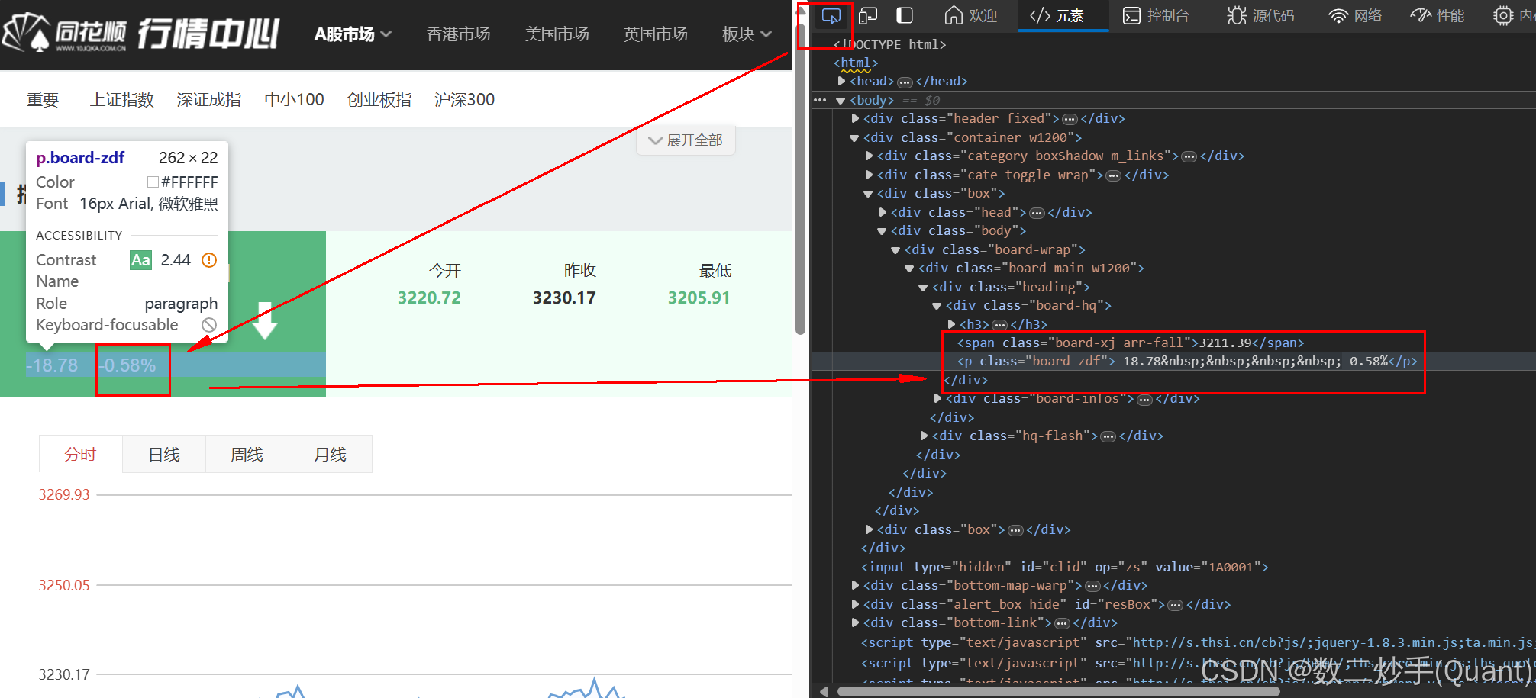Click the contrast warning icon in tooltip
Viewport: 1536px width, 698px height.
click(209, 260)
